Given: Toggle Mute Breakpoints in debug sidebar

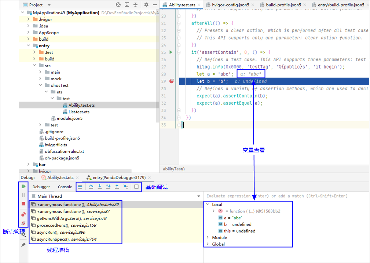Looking at the screenshot, I should point(23,223).
